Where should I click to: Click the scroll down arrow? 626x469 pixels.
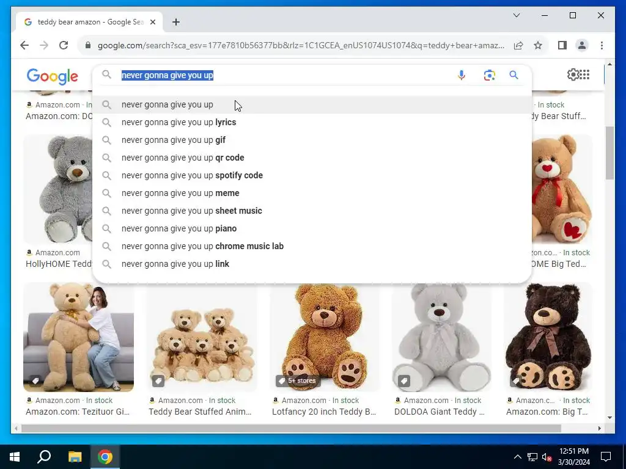pos(609,418)
